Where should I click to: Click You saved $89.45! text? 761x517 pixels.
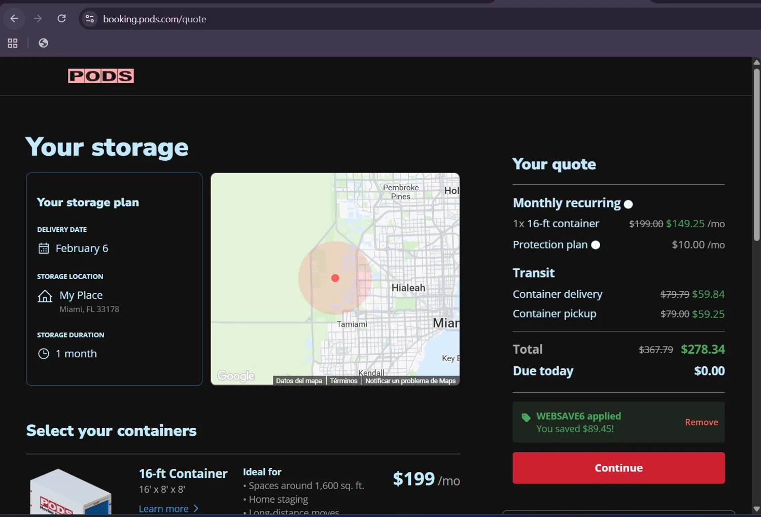(575, 429)
